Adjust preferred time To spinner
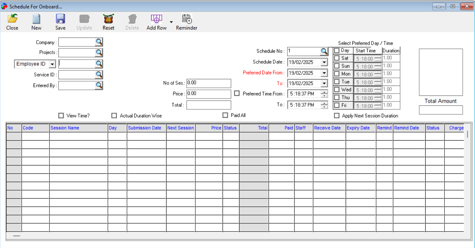The image size is (475, 248). pos(324,105)
